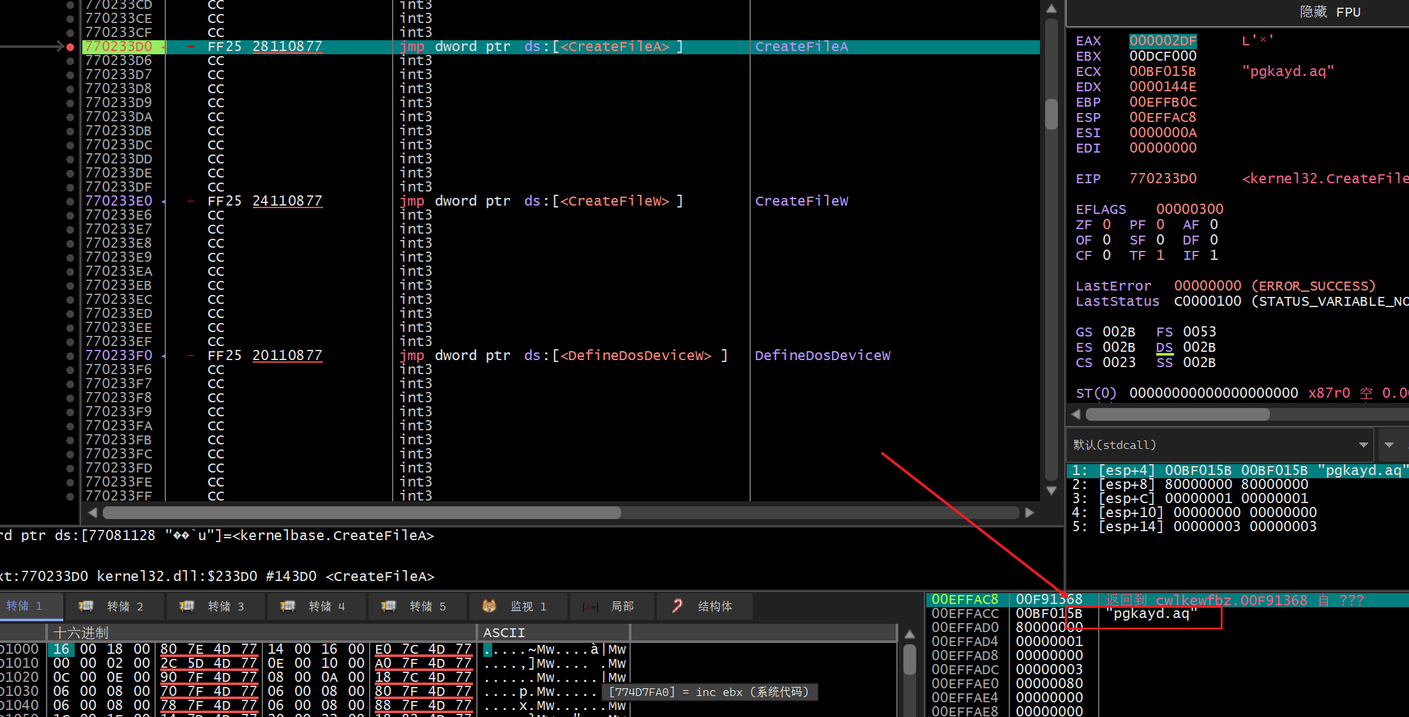
Task: Select argument 1 row [esp+4] pgkayd.aq
Action: point(1237,471)
